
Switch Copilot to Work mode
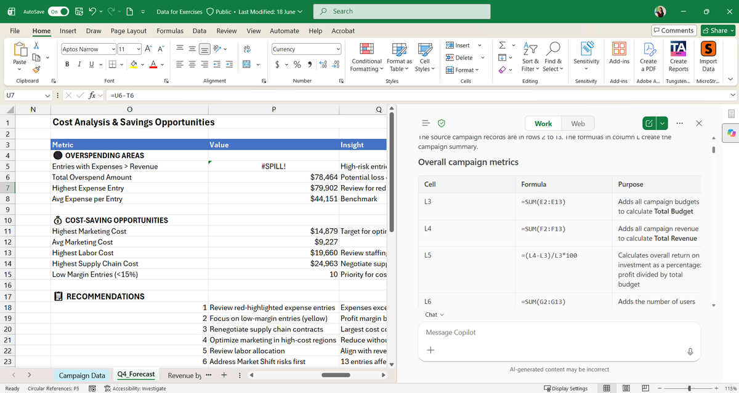point(543,124)
